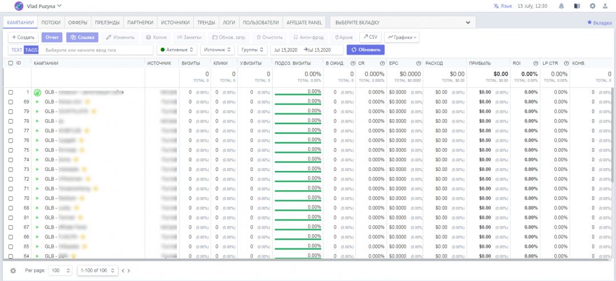This screenshot has height=281, width=616.
Task: Click the play icon for campaign 69
Action: pos(37,101)
